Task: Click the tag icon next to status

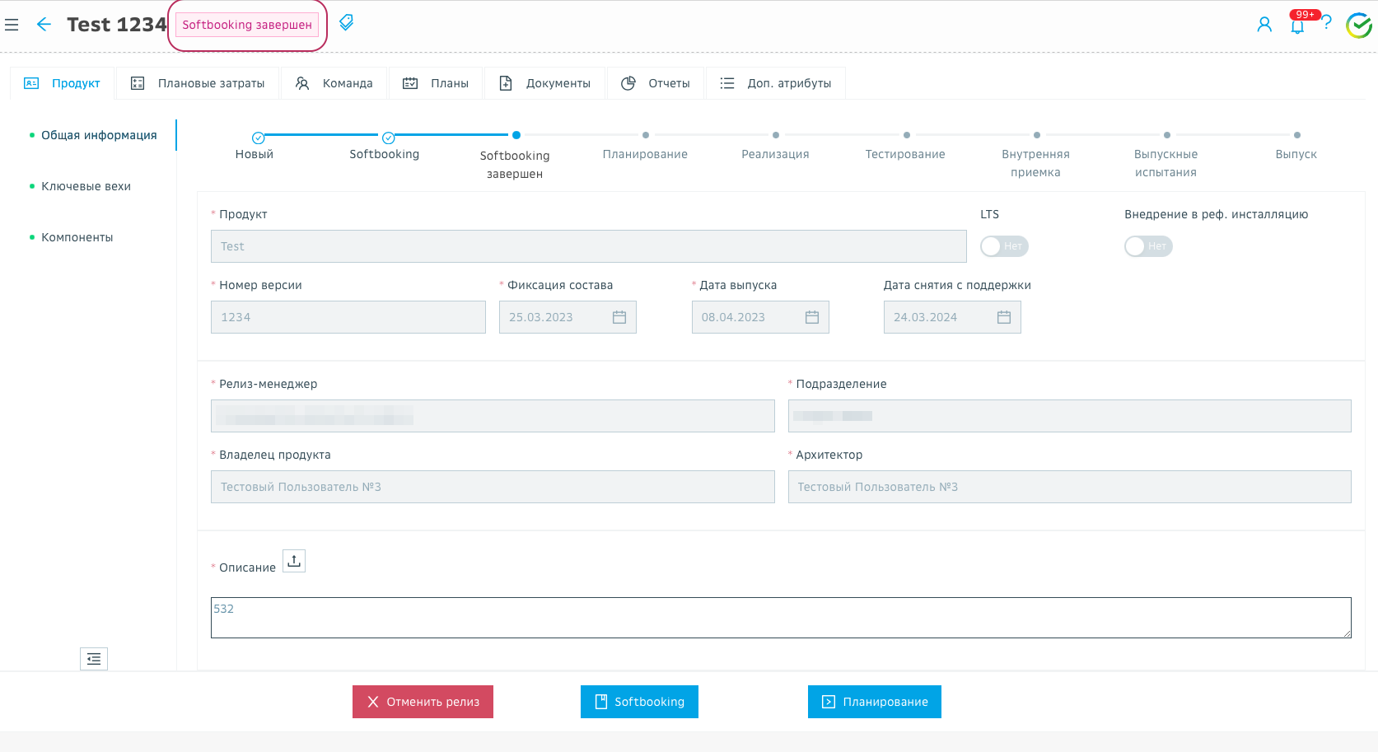Action: [347, 23]
